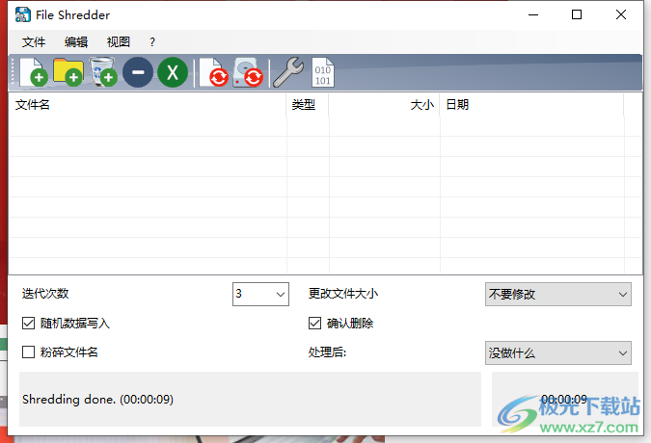This screenshot has width=651, height=443.
Task: Sort by the 文件名 column header
Action: tap(148, 105)
